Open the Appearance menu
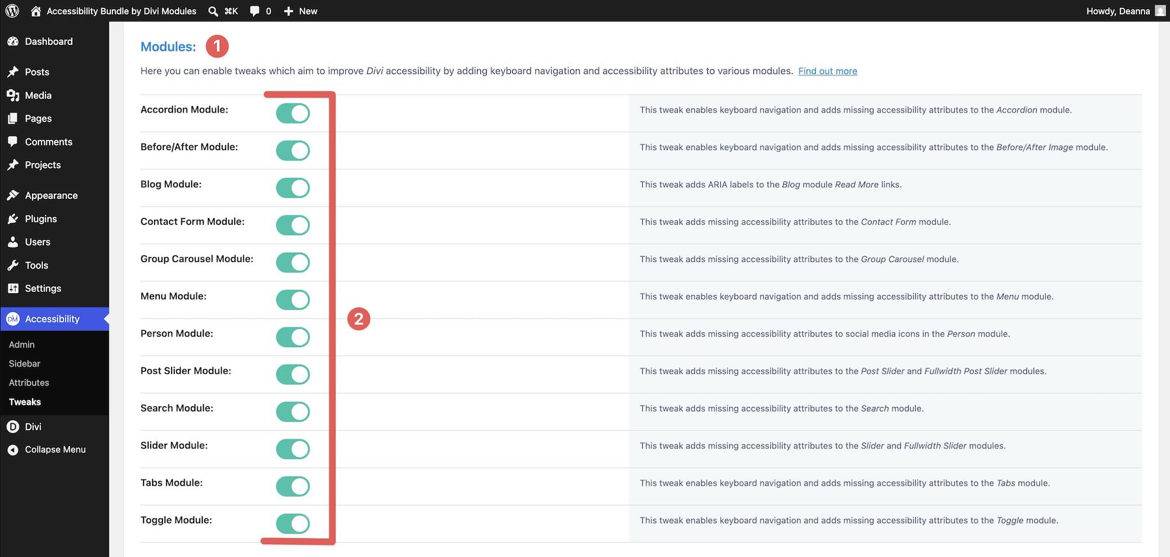Viewport: 1170px width, 557px height. 51,196
